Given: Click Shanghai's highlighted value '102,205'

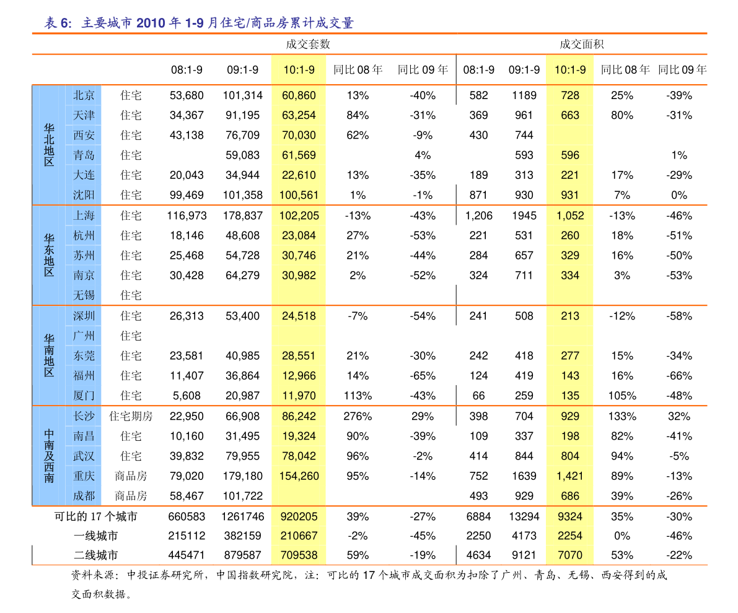Looking at the screenshot, I should (299, 215).
